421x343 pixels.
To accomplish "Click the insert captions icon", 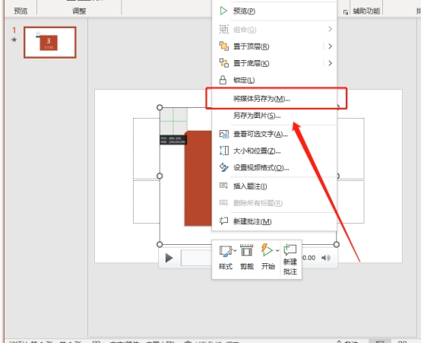I will [224, 186].
